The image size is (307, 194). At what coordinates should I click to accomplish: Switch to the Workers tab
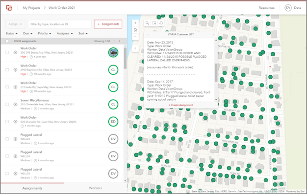coord(95,188)
